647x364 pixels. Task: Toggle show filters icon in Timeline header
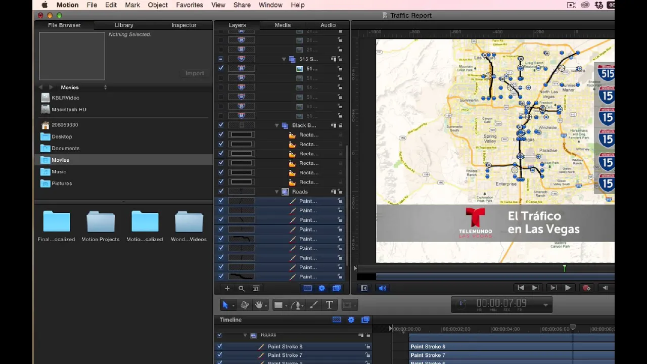tap(365, 320)
